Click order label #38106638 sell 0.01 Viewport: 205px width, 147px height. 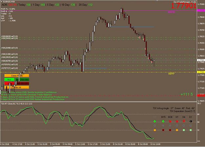(10, 36)
